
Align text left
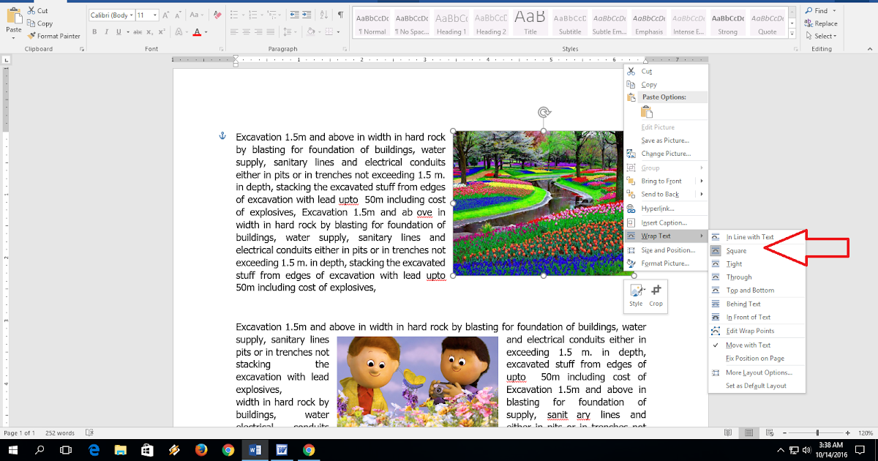234,31
